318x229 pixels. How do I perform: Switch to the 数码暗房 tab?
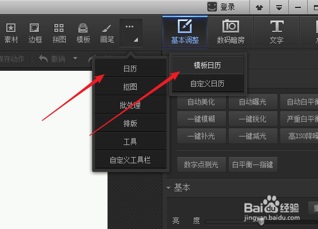tap(230, 32)
